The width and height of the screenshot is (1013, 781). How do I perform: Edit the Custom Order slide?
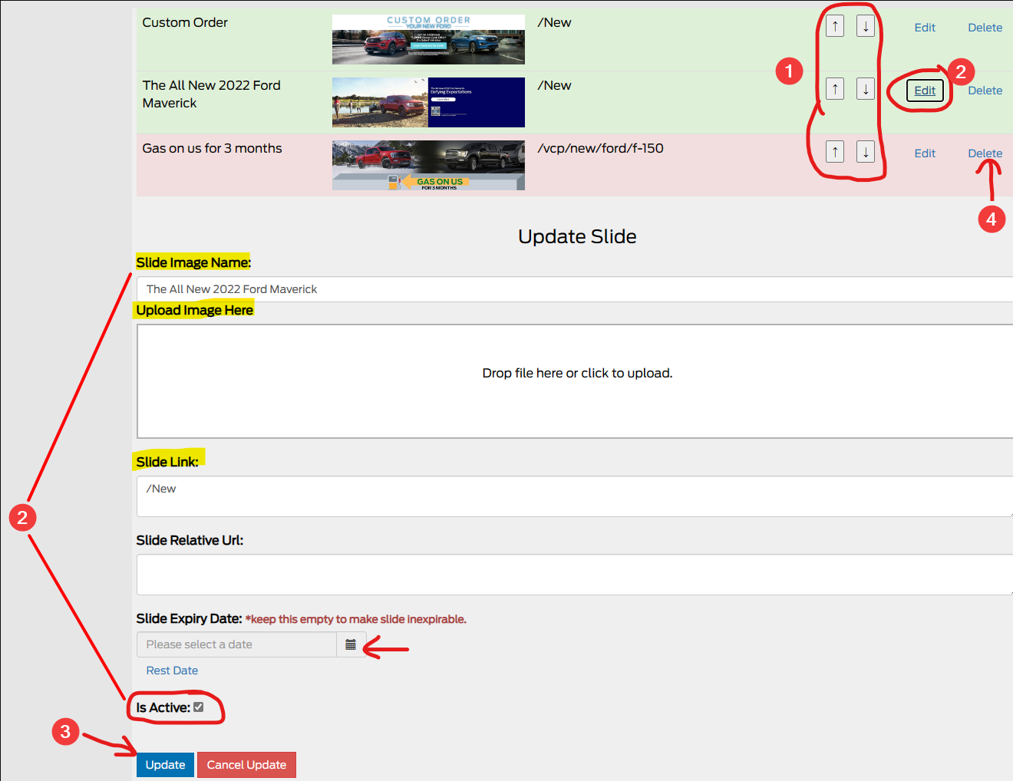(x=925, y=28)
